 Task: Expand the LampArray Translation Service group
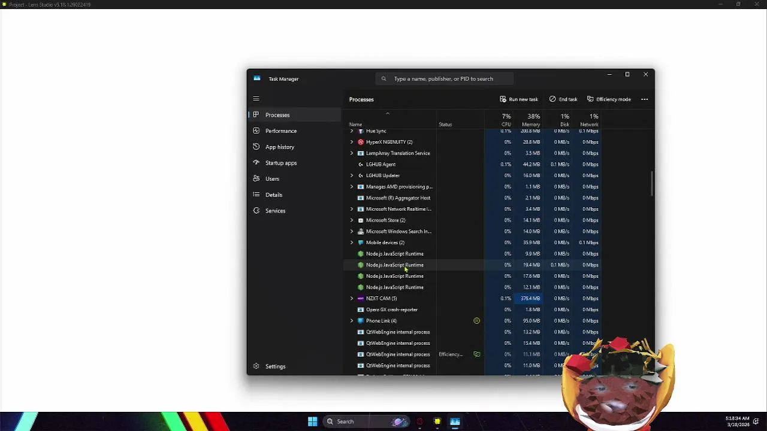352,153
